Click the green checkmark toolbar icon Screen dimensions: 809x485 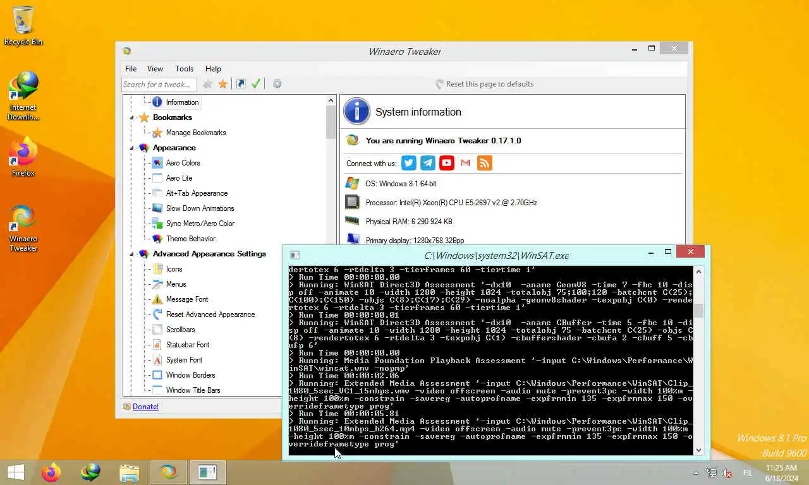coord(256,84)
